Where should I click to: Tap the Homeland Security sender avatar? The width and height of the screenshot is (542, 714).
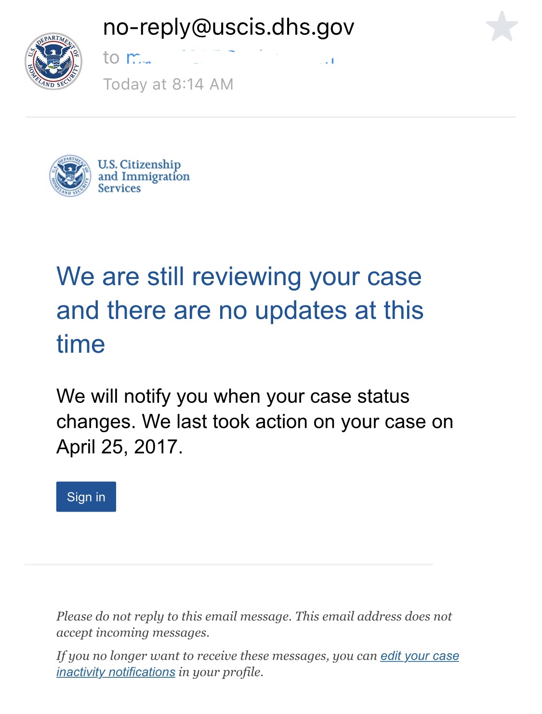tap(53, 61)
